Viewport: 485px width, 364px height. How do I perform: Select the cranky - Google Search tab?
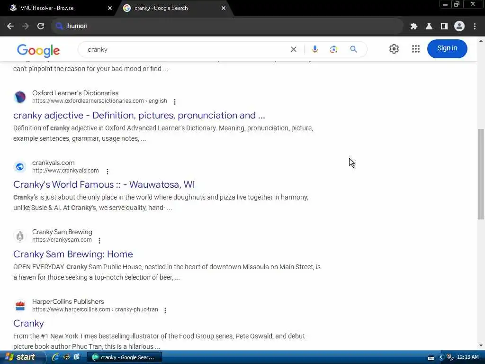pos(173,8)
